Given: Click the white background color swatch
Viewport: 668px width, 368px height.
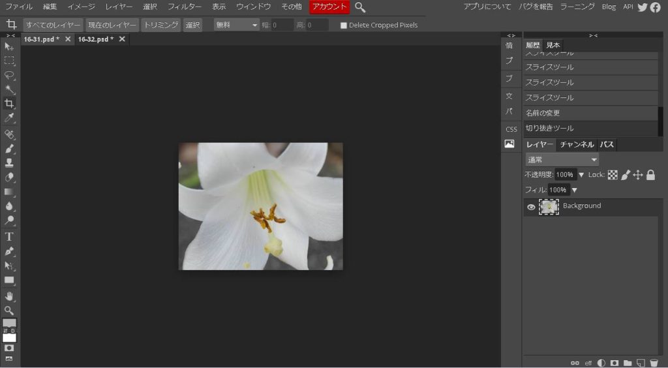Looking at the screenshot, I should 9,337.
